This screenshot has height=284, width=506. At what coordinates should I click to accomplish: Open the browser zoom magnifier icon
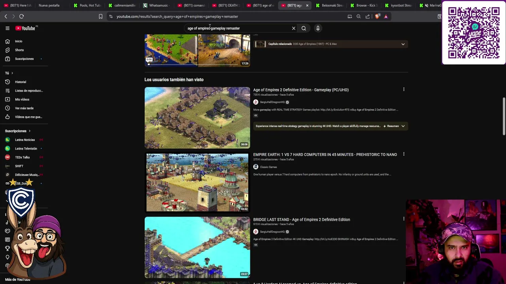(x=359, y=17)
